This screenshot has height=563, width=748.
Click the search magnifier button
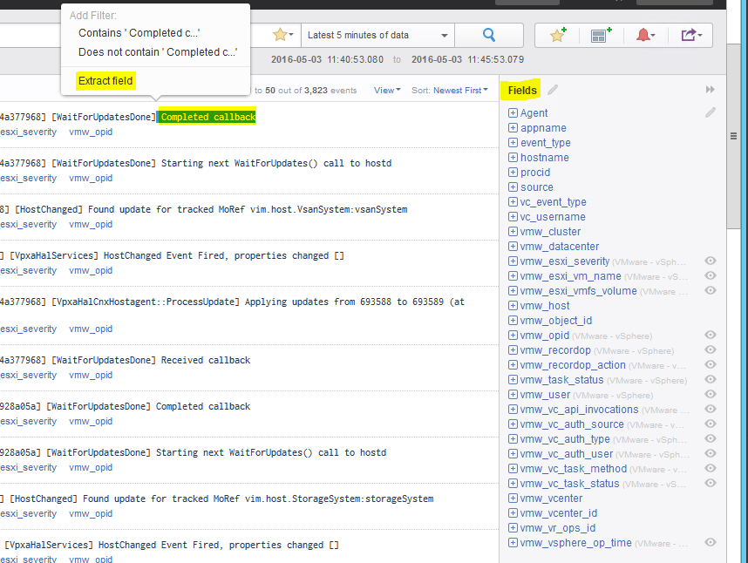[489, 35]
